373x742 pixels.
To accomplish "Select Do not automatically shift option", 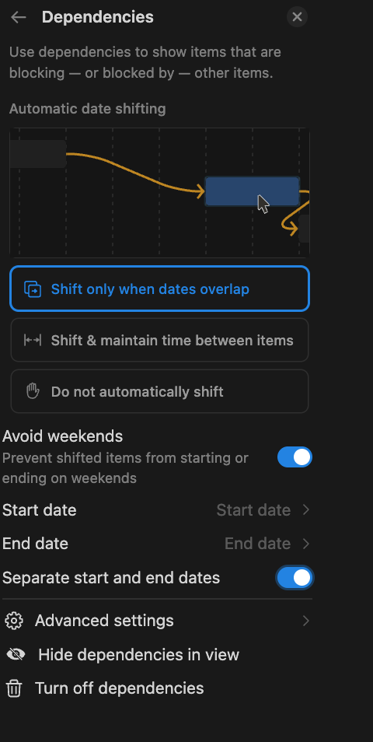I will click(159, 391).
